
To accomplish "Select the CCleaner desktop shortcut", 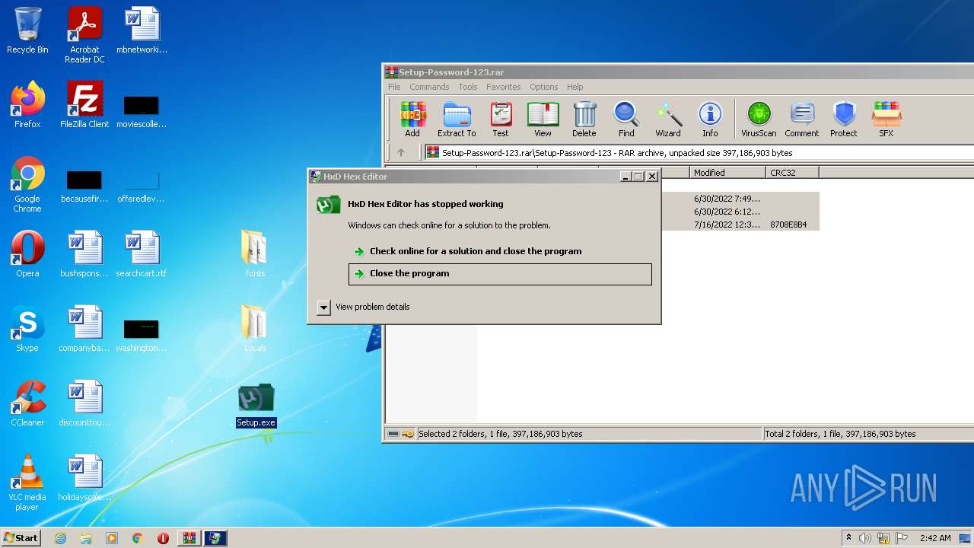I will point(27,403).
